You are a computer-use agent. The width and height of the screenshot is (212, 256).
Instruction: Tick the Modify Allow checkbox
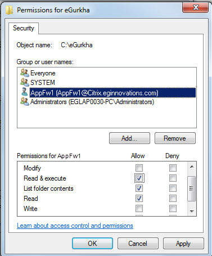pos(139,168)
